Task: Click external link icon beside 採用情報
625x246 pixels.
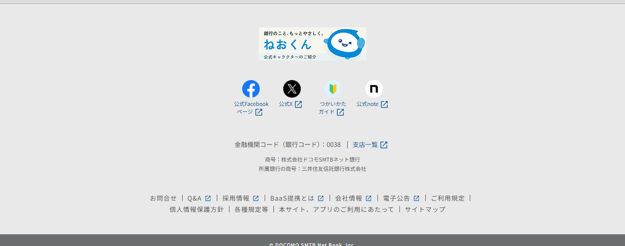Action: point(256,199)
